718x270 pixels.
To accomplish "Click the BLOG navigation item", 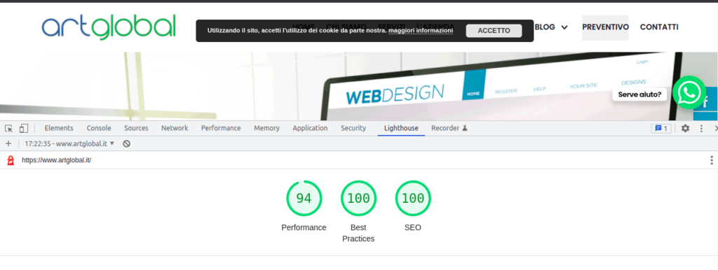I will tap(545, 27).
